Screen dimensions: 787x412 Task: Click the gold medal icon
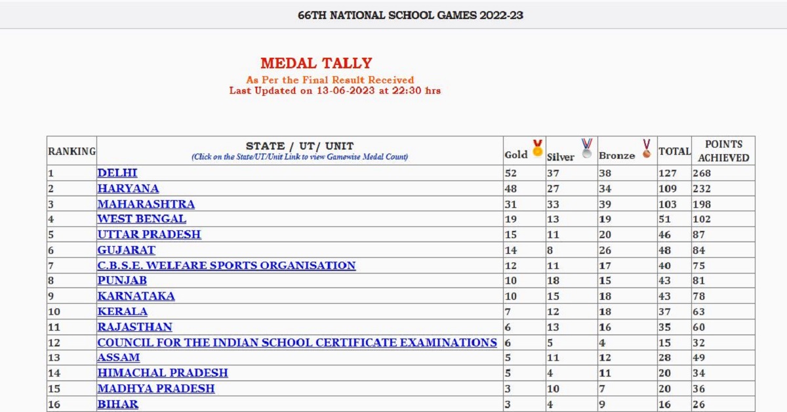537,148
